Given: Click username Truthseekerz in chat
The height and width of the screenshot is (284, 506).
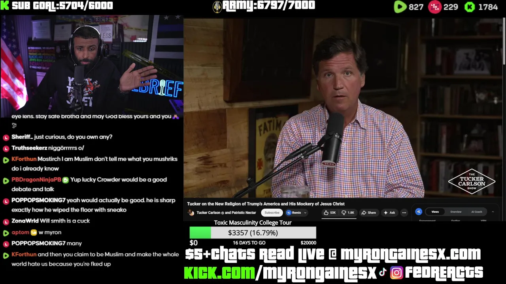Looking at the screenshot, I should [29, 148].
